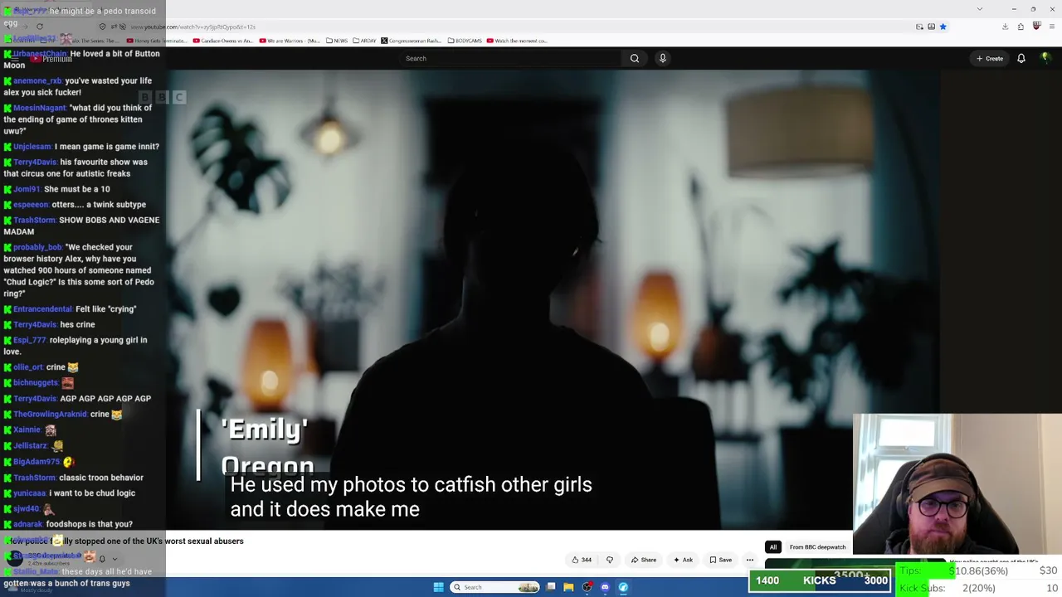Click chat username BigAdam975
Image resolution: width=1062 pixels, height=597 pixels.
tap(37, 462)
